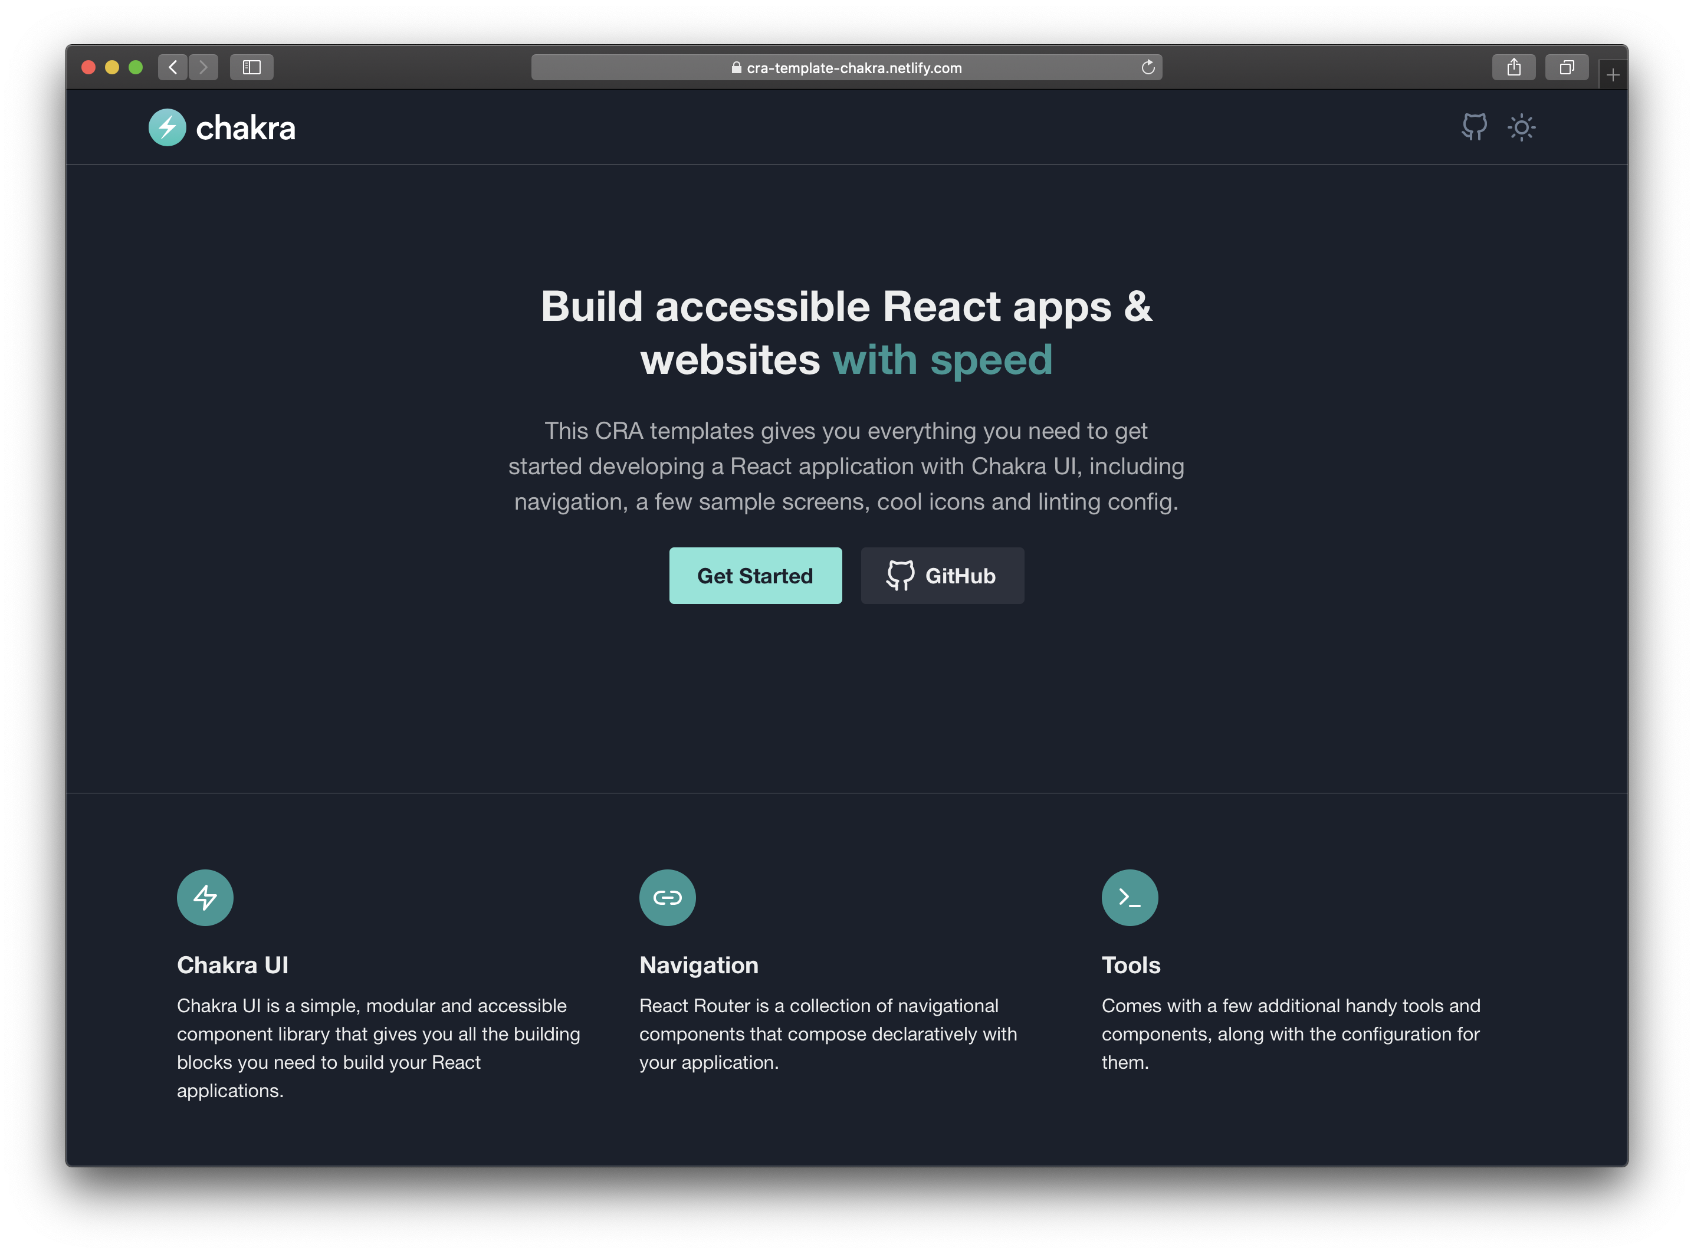Click the GitHub button with octocat
This screenshot has width=1694, height=1254.
tap(942, 575)
